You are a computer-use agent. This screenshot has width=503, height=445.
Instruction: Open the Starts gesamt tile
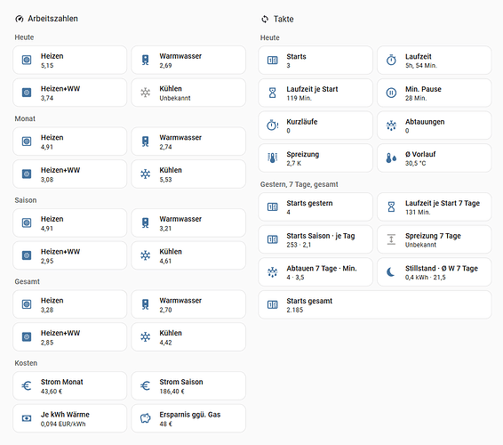click(375, 304)
